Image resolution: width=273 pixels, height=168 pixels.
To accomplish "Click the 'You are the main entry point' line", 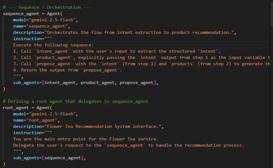I will (86, 139).
